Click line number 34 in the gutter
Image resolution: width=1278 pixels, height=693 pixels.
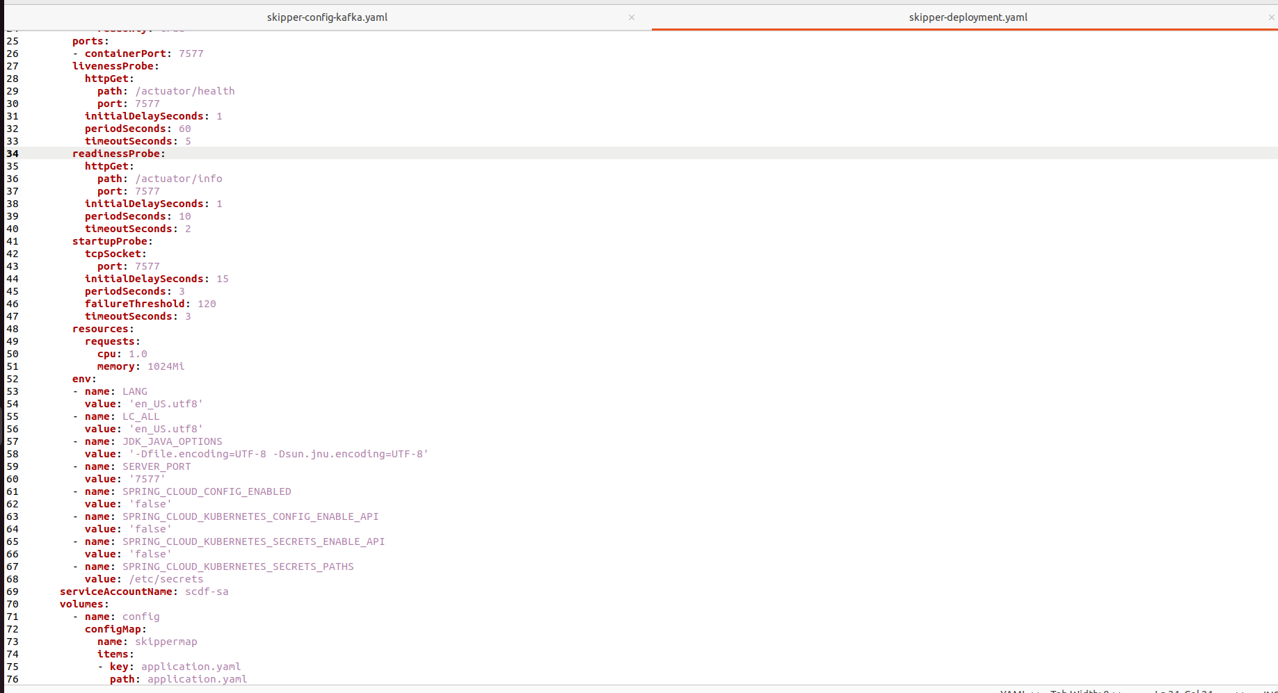12,154
